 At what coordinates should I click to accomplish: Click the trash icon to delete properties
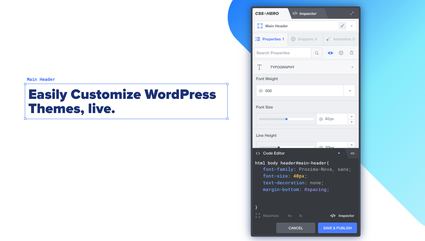click(352, 53)
